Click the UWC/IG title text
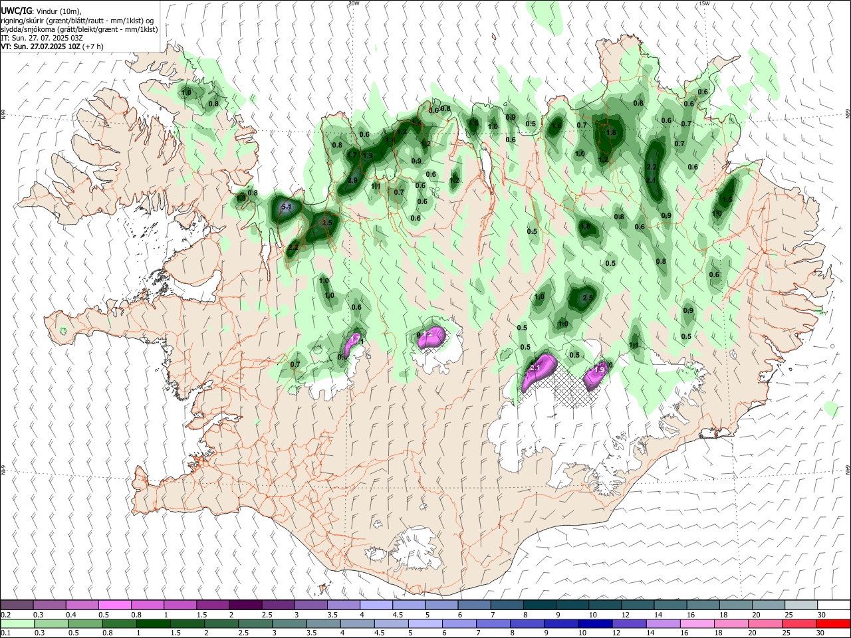 pos(15,12)
